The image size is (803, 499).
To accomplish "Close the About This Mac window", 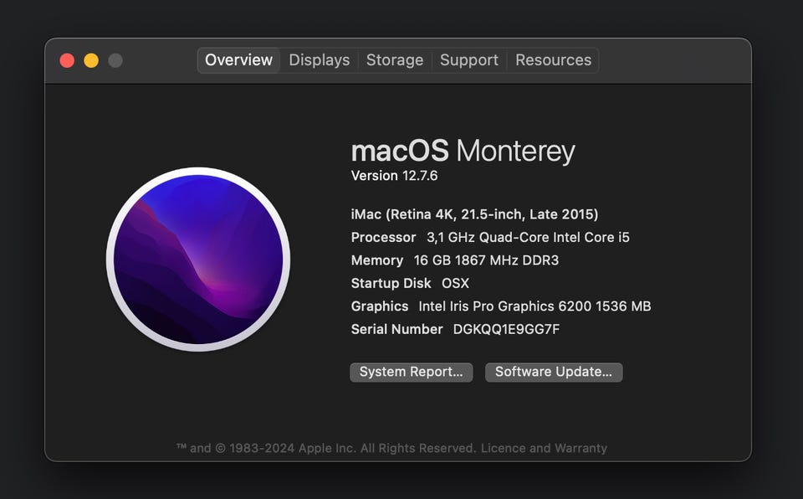I will click(x=68, y=60).
